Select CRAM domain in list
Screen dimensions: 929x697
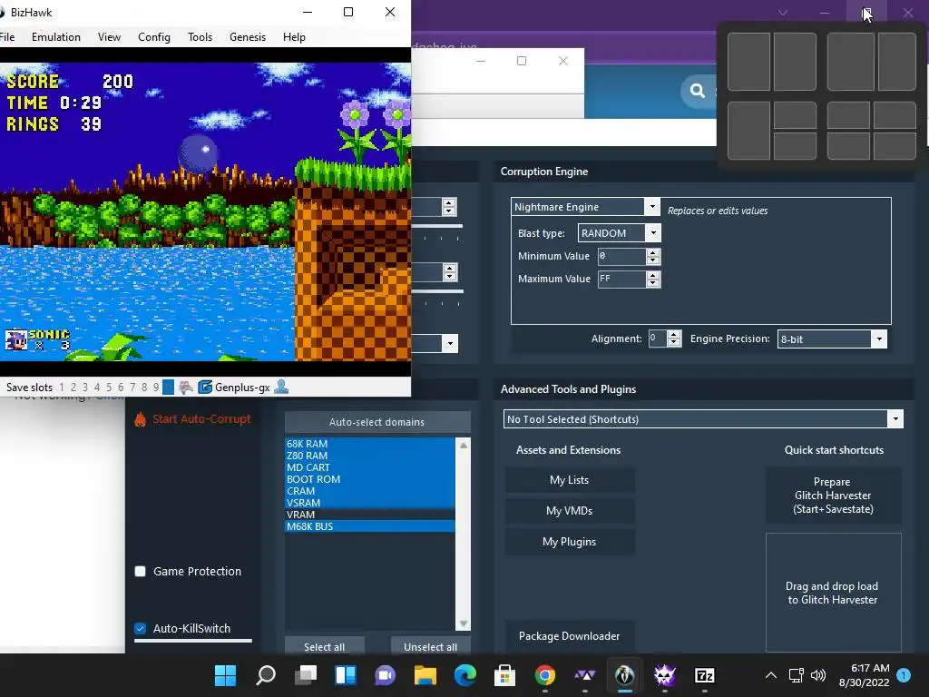click(x=370, y=491)
